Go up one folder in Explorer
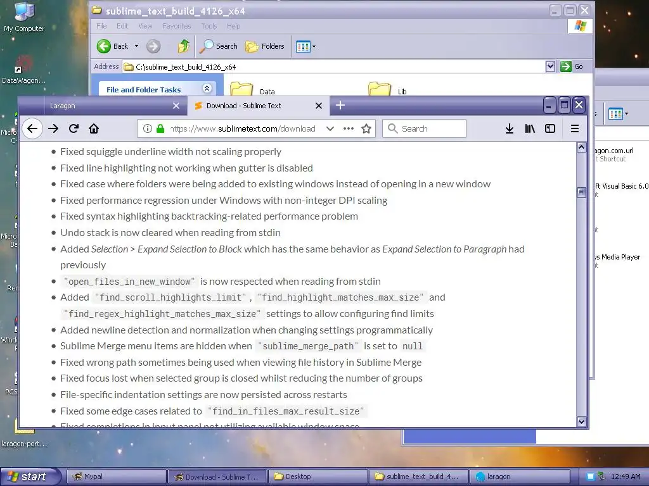This screenshot has width=649, height=486. click(x=184, y=46)
